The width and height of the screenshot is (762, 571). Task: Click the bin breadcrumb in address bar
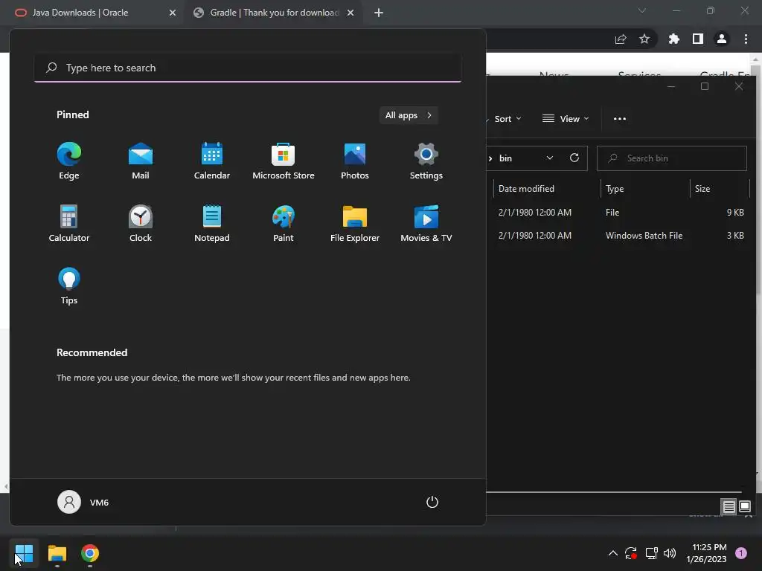tap(505, 158)
